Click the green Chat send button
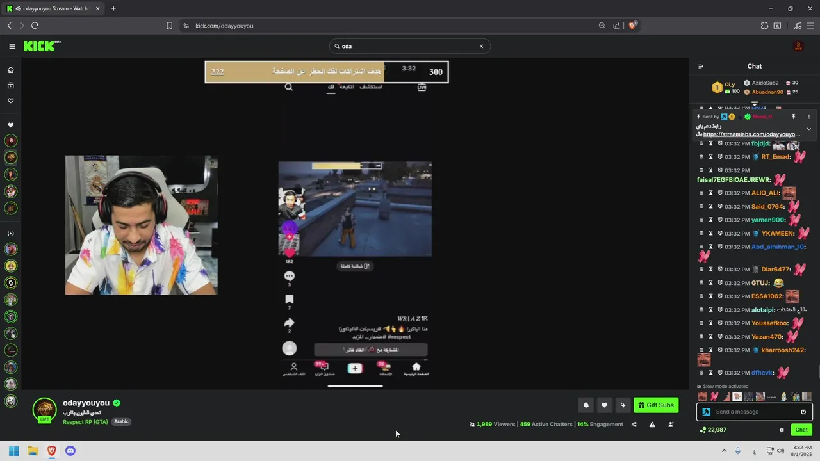 tap(801, 430)
